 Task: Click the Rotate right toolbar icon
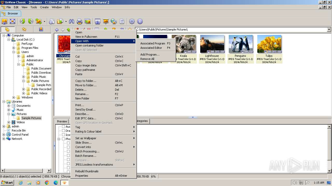(31, 21)
